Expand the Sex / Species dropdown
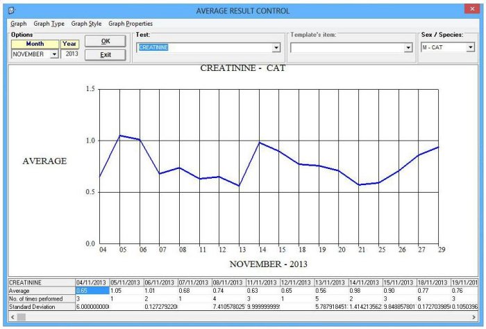The image size is (486, 329). (x=470, y=48)
